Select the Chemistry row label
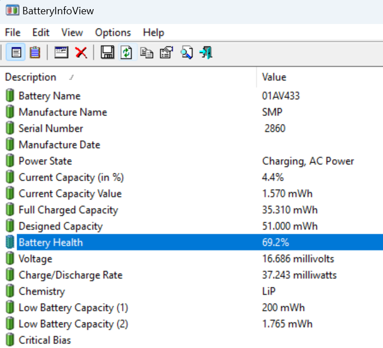The width and height of the screenshot is (383, 348). pyautogui.click(x=42, y=291)
